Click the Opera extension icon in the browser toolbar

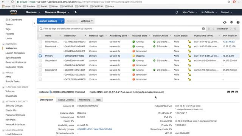[234, 2]
